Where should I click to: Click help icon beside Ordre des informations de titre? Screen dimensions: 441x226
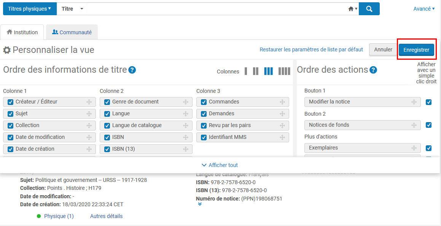coord(132,70)
